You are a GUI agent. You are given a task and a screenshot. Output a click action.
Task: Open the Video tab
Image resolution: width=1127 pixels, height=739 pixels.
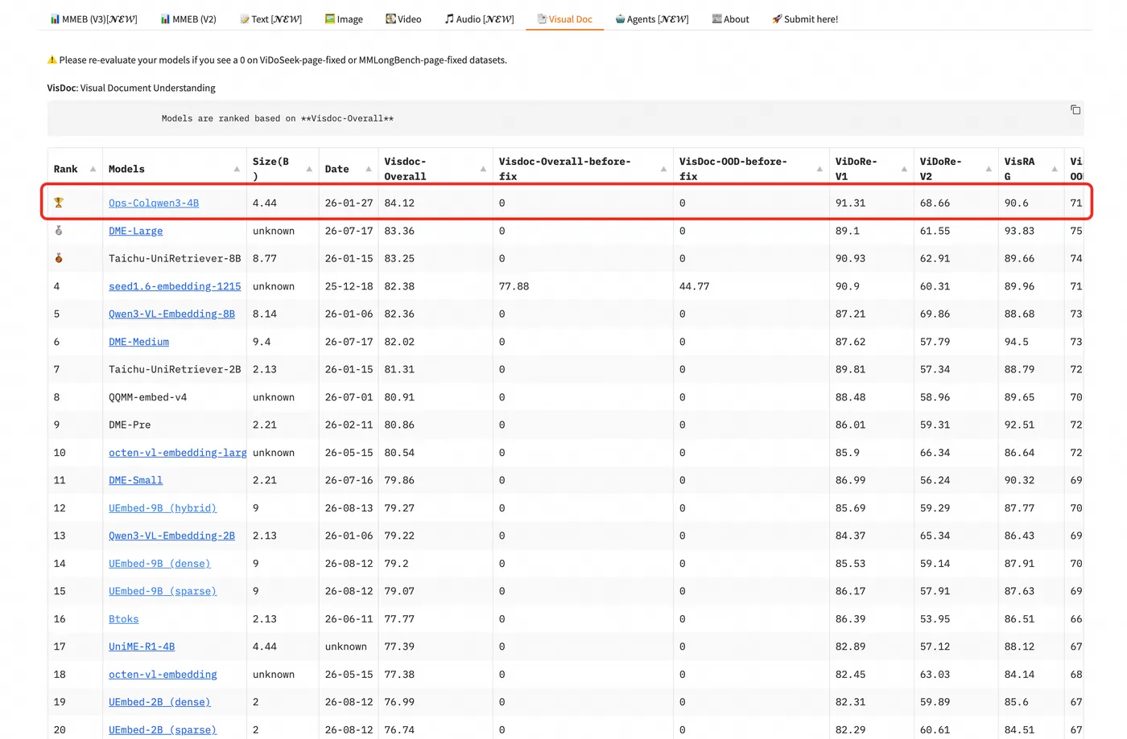point(403,18)
